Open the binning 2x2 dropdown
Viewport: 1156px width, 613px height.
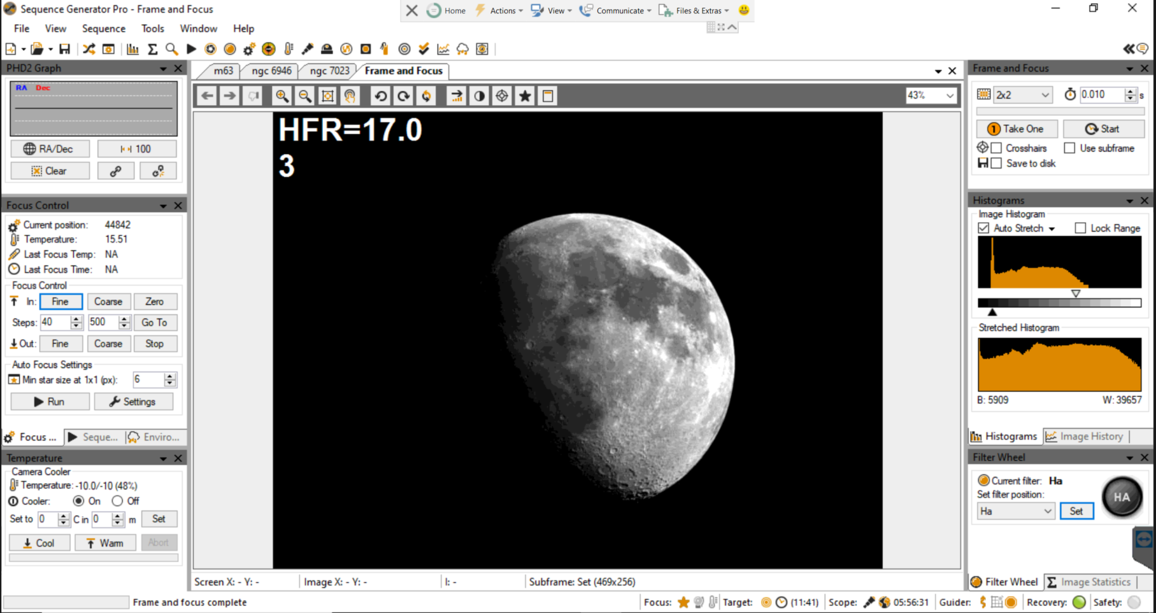[x=1022, y=95]
